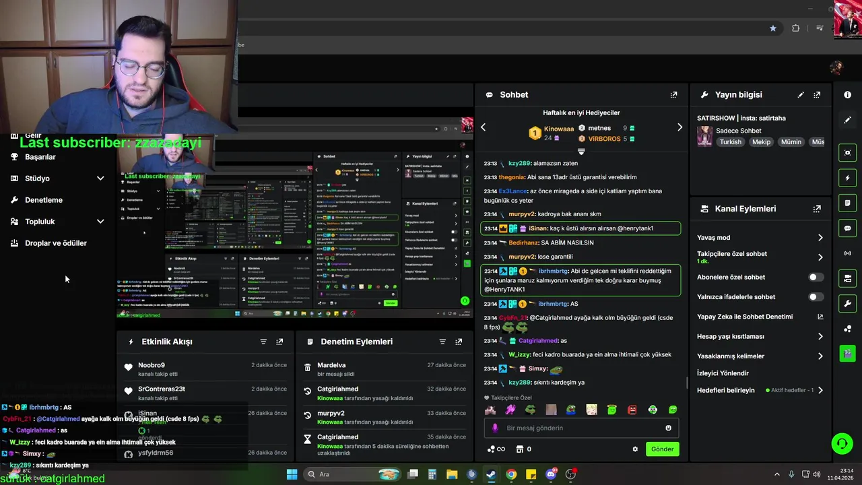Click Kinowaaa in top gifters
Viewport: 862px width, 485px height.
coord(559,129)
